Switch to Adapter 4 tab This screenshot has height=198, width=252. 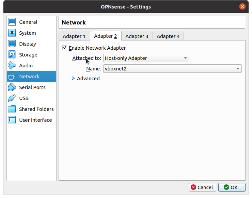pos(168,36)
